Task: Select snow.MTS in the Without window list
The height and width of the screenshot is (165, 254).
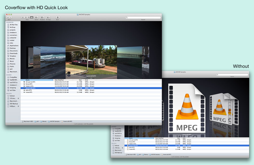Action: point(187,149)
